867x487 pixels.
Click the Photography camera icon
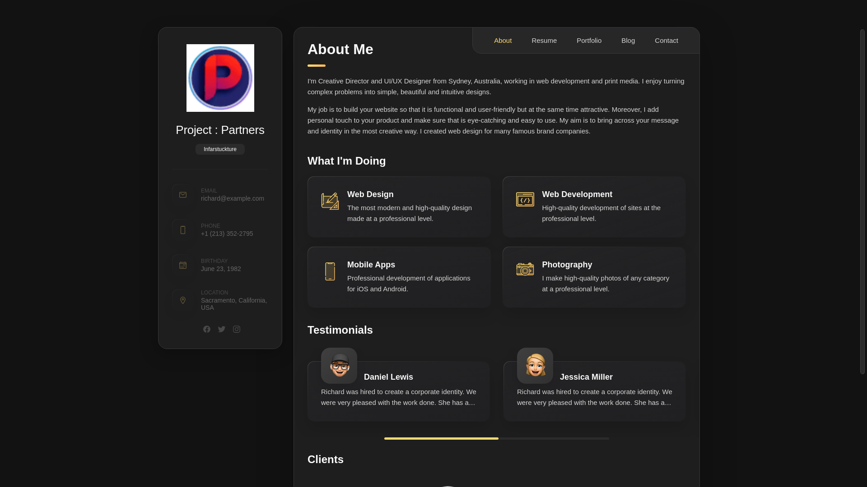click(525, 269)
